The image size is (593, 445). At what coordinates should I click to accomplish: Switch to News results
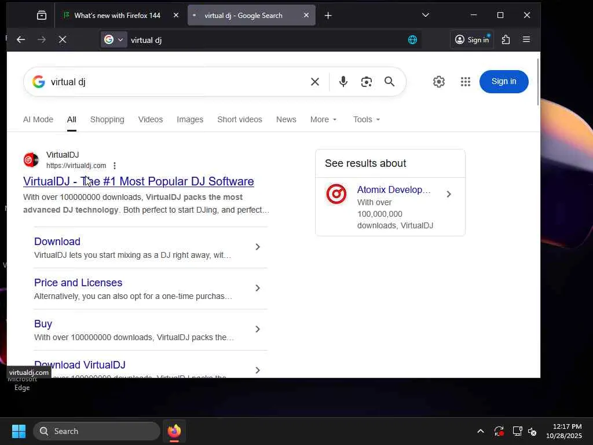(286, 119)
